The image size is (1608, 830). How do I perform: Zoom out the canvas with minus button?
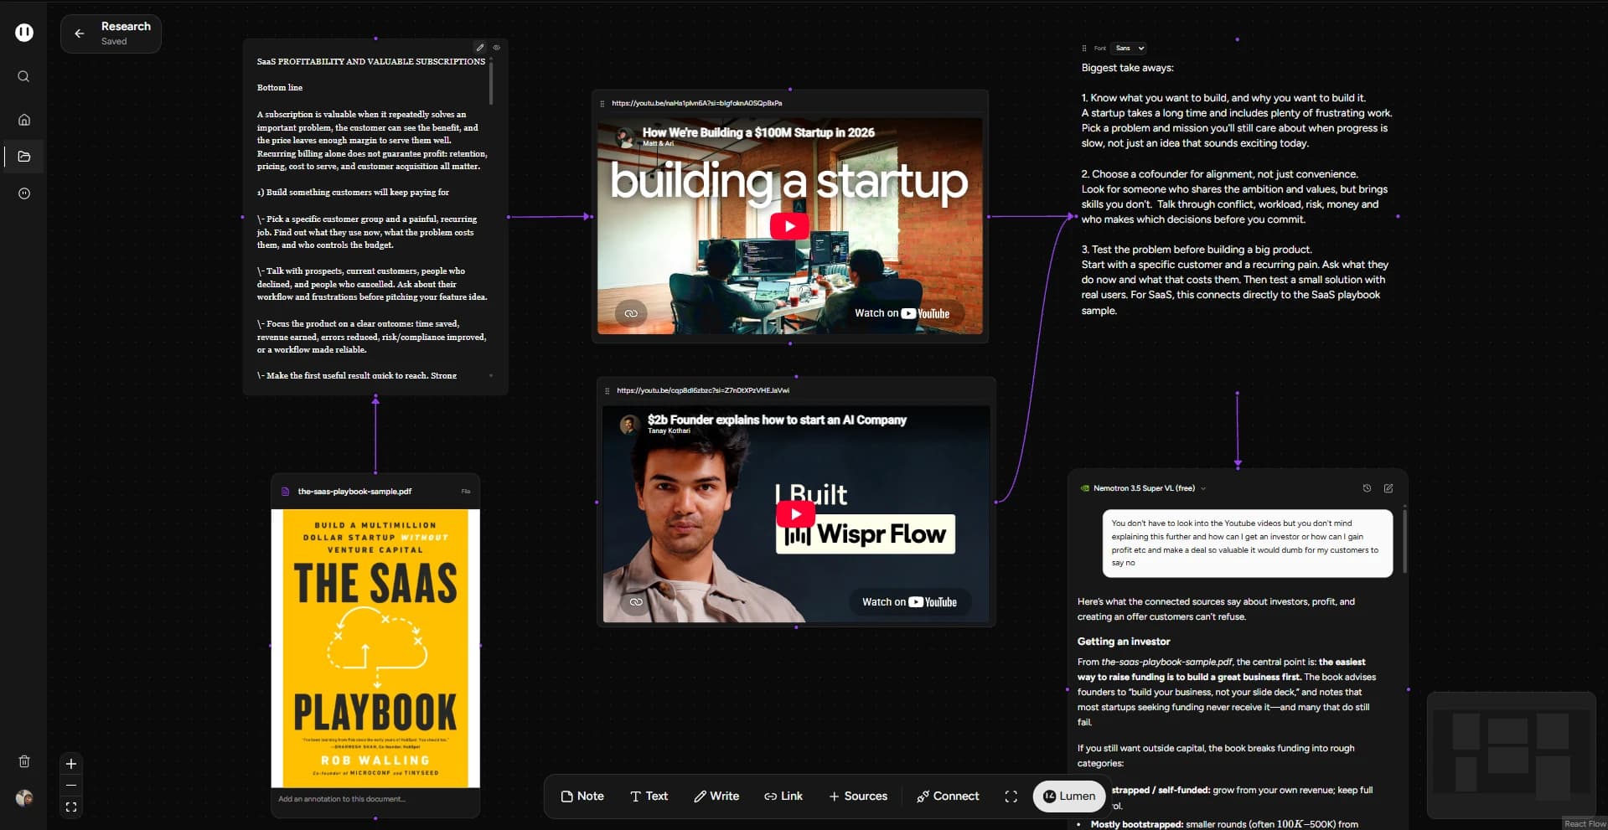[71, 786]
